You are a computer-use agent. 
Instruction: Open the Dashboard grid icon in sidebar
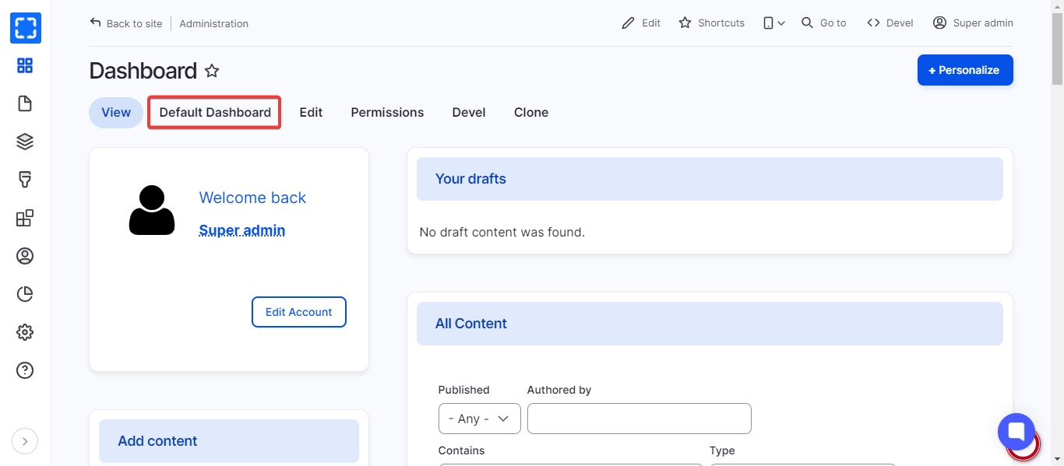(x=25, y=66)
